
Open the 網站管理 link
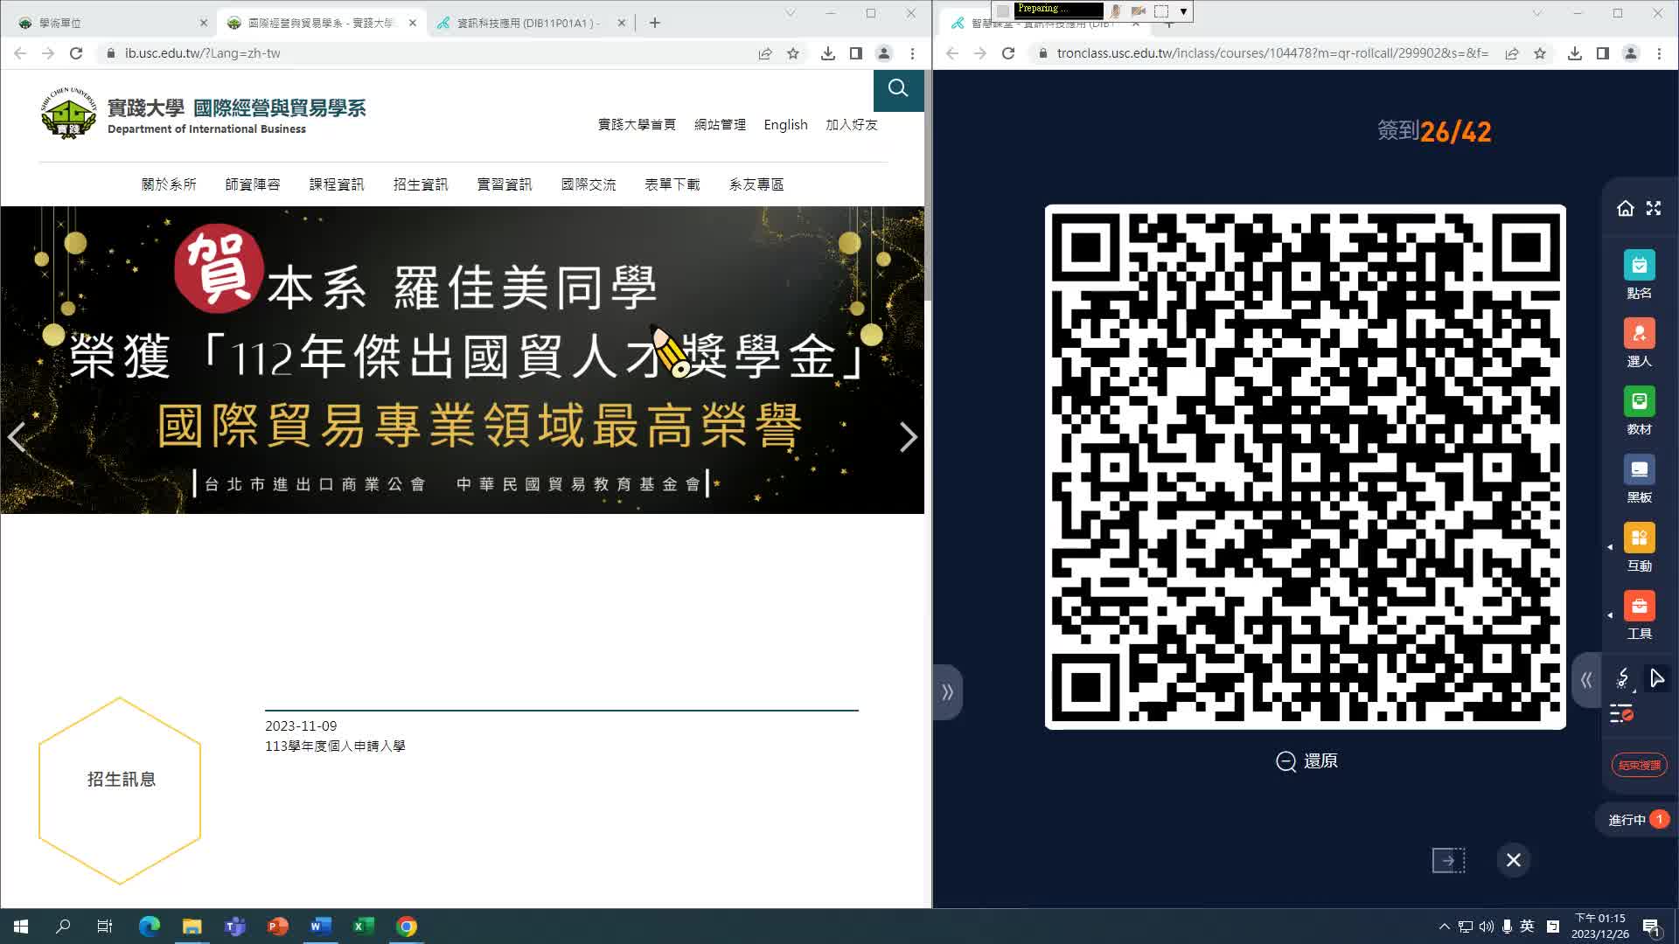click(720, 125)
